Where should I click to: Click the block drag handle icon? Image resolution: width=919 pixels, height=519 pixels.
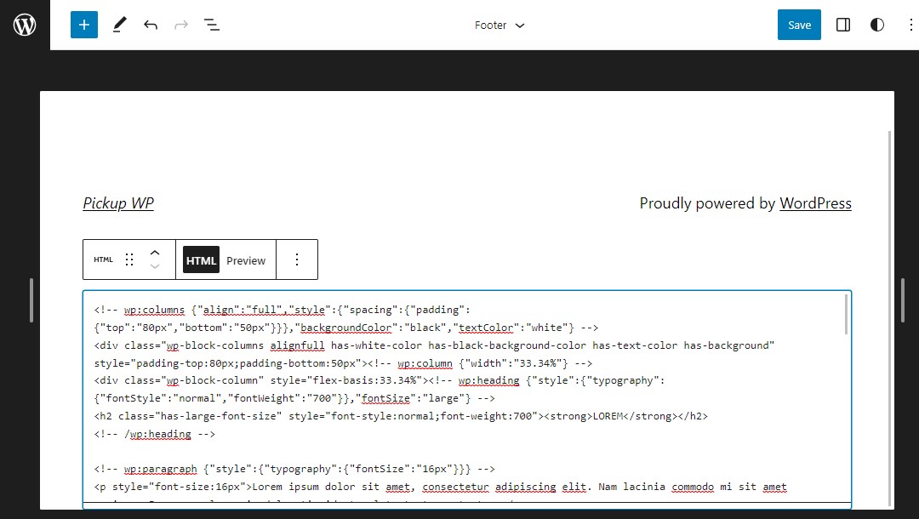129,259
